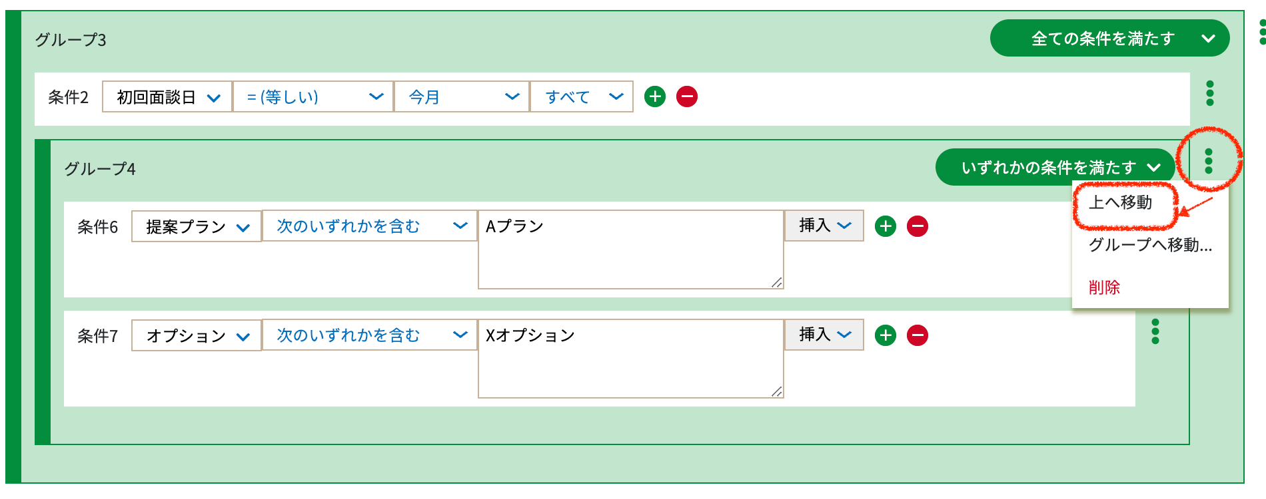Select 上へ移動 from the context menu

tap(1121, 202)
